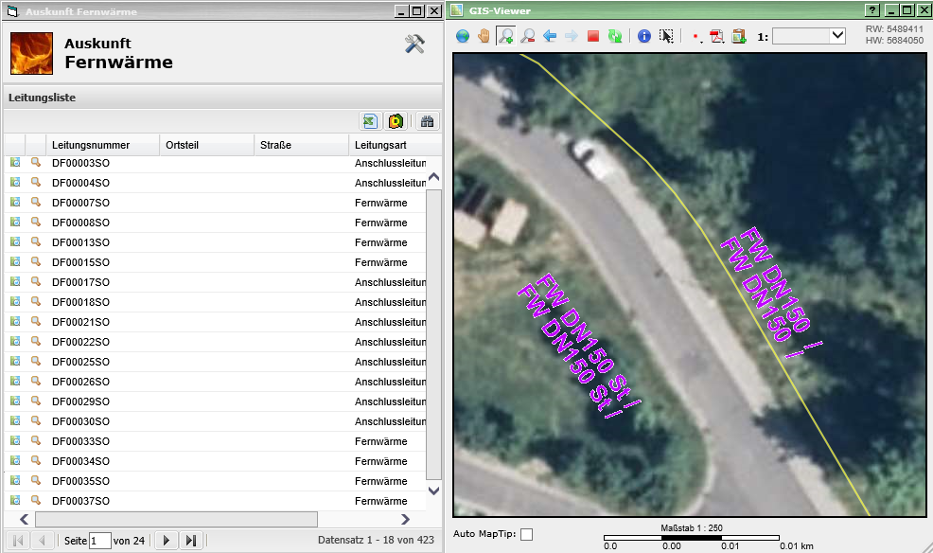The width and height of the screenshot is (933, 553).
Task: Select the blue info identify tool
Action: [644, 36]
